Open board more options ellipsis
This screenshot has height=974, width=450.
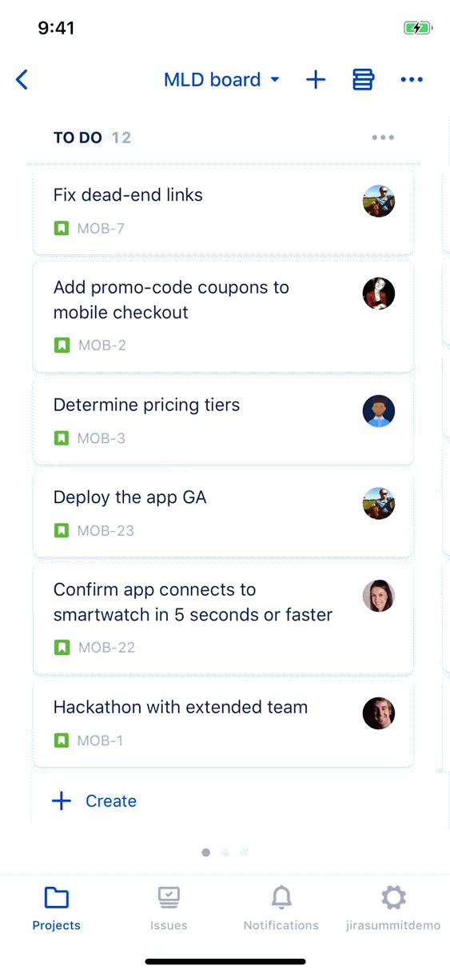412,79
